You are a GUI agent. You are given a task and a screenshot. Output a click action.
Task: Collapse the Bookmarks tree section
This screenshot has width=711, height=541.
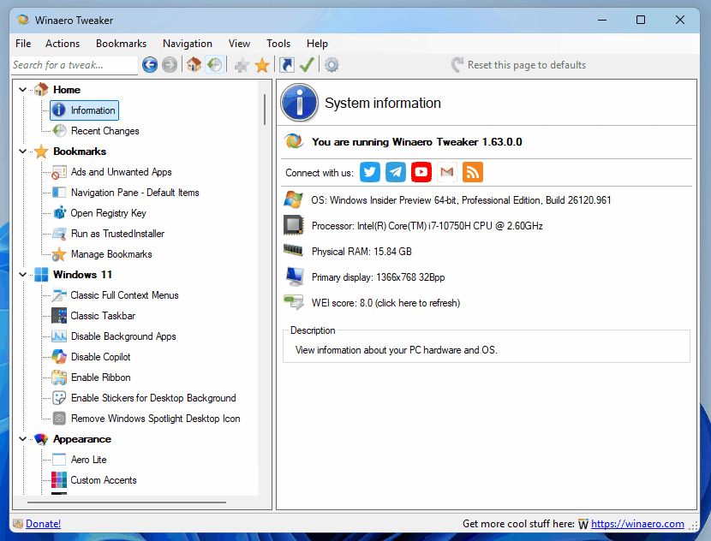[23, 152]
